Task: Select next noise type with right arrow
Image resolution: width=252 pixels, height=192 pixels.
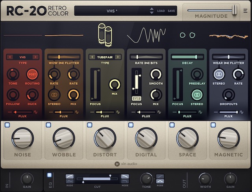Action: 36,57
